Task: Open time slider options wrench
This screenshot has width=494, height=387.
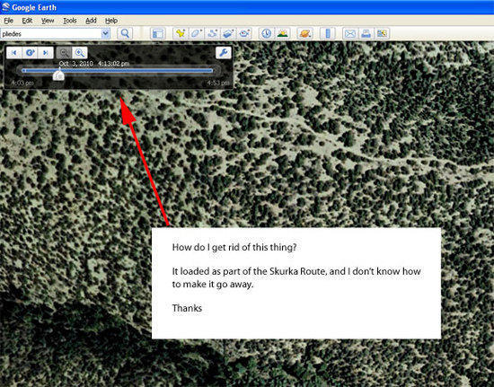Action: click(x=224, y=53)
